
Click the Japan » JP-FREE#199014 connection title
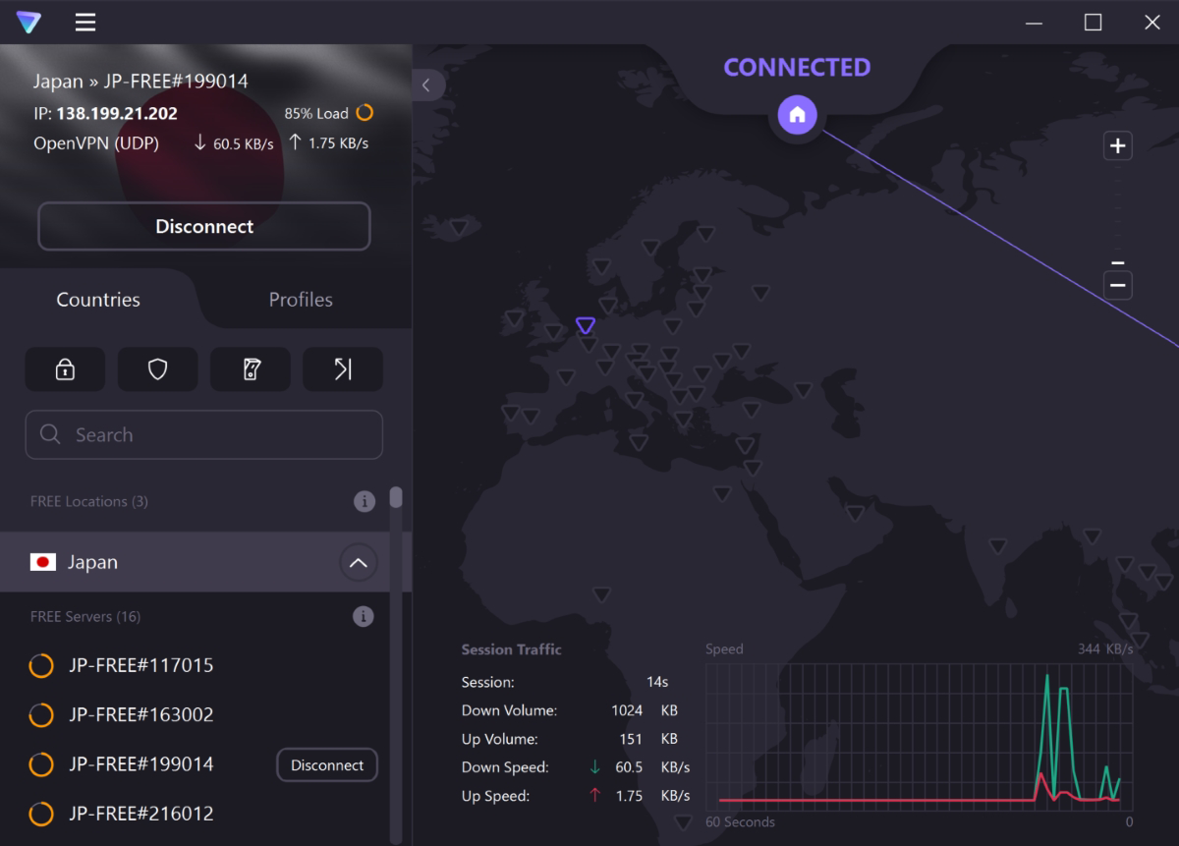[x=140, y=81]
